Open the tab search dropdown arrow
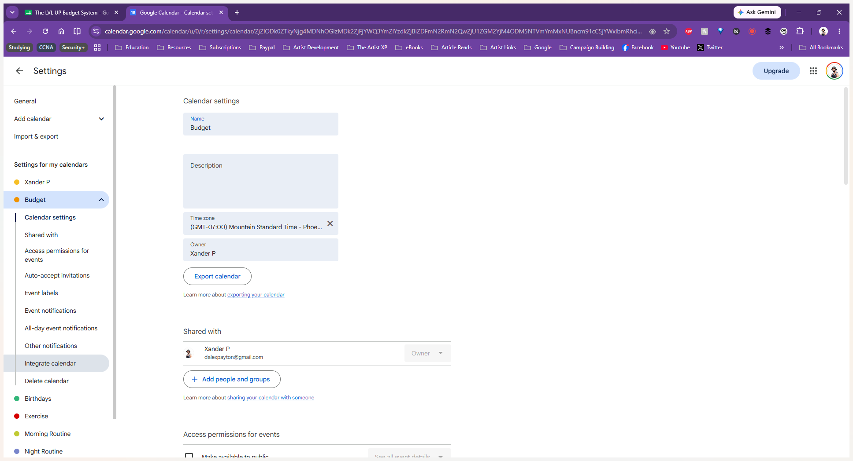Viewport: 853px width, 461px height. point(12,12)
